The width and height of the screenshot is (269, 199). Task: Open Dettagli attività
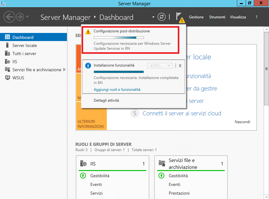(x=106, y=100)
